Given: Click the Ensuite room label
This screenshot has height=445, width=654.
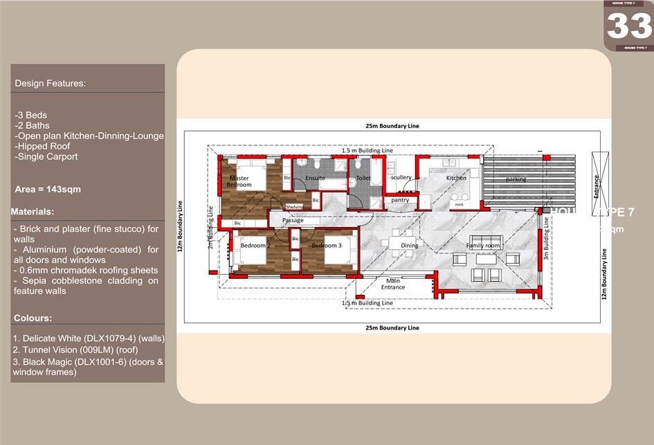Looking at the screenshot, I should point(315,178).
